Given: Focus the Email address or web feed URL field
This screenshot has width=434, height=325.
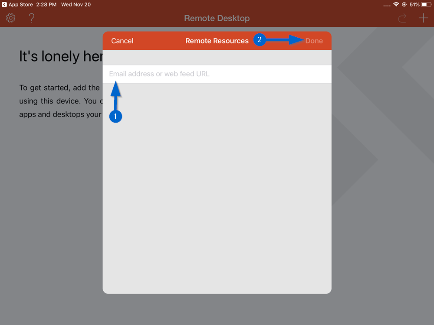Looking at the screenshot, I should click(217, 74).
